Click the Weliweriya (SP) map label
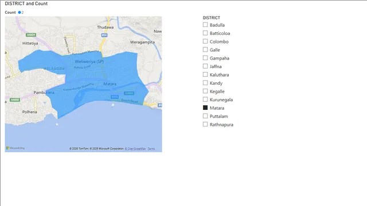 (x=89, y=62)
